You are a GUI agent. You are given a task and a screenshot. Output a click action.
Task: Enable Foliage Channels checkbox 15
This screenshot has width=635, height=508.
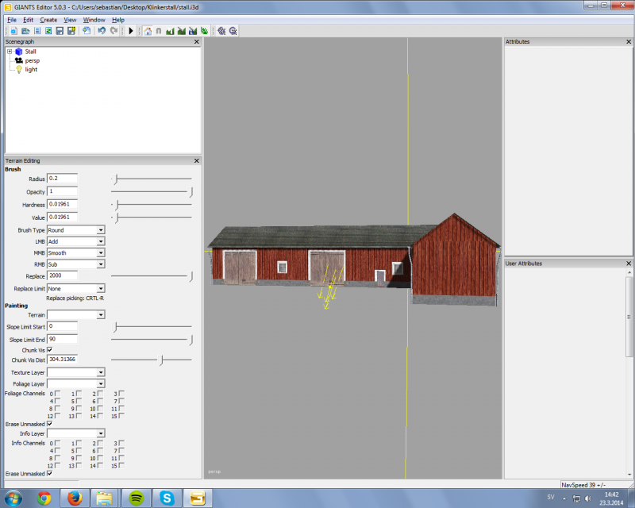tap(121, 416)
